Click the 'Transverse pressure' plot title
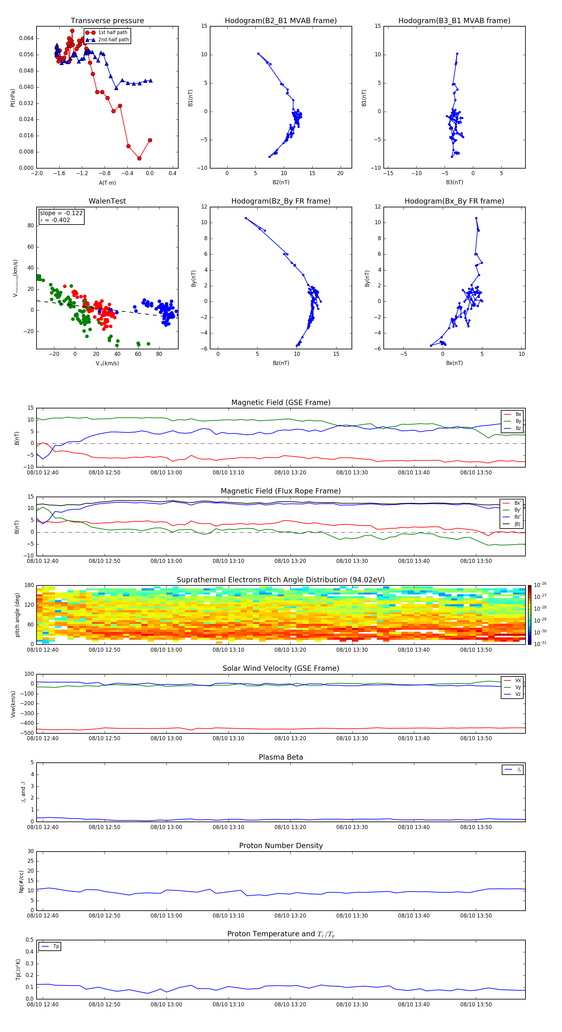 click(107, 20)
